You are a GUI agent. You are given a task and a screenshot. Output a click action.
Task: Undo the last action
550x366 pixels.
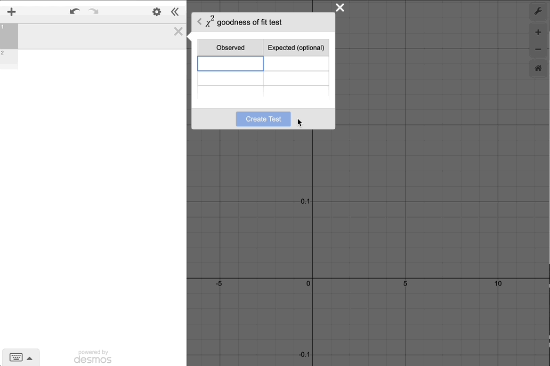(x=75, y=12)
